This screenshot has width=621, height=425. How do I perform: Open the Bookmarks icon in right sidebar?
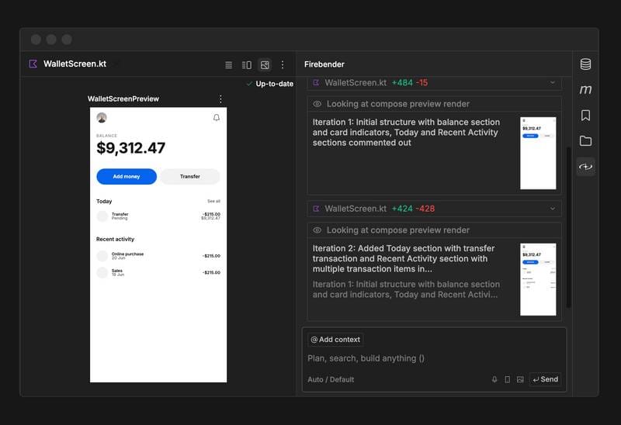(x=585, y=116)
